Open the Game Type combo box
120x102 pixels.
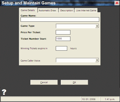77,26
